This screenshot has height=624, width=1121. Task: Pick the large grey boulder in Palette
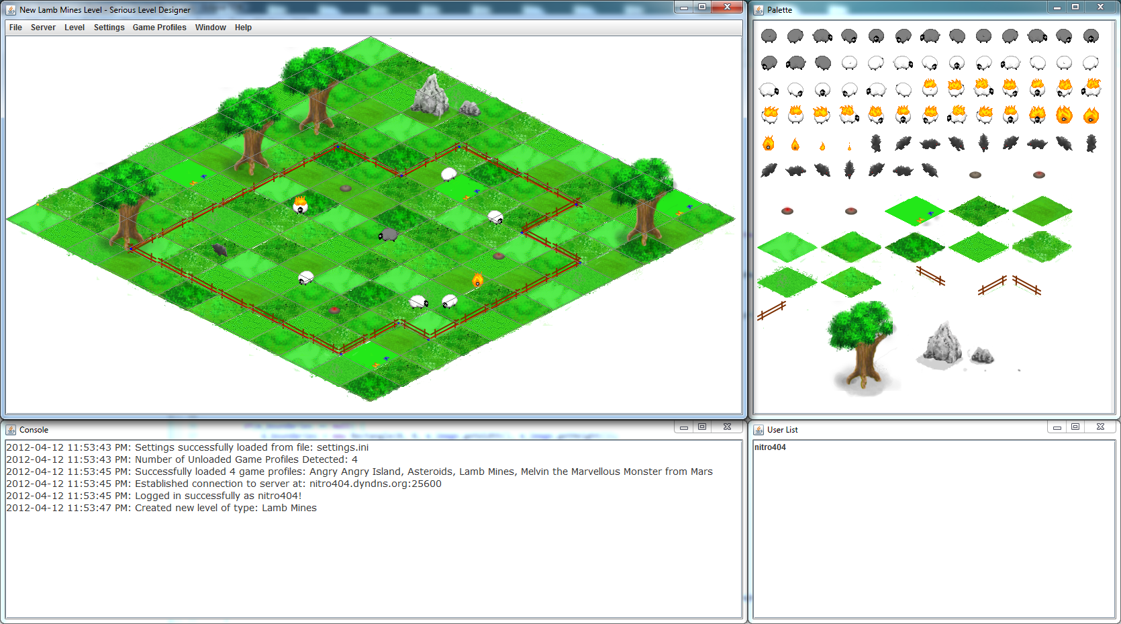point(942,343)
